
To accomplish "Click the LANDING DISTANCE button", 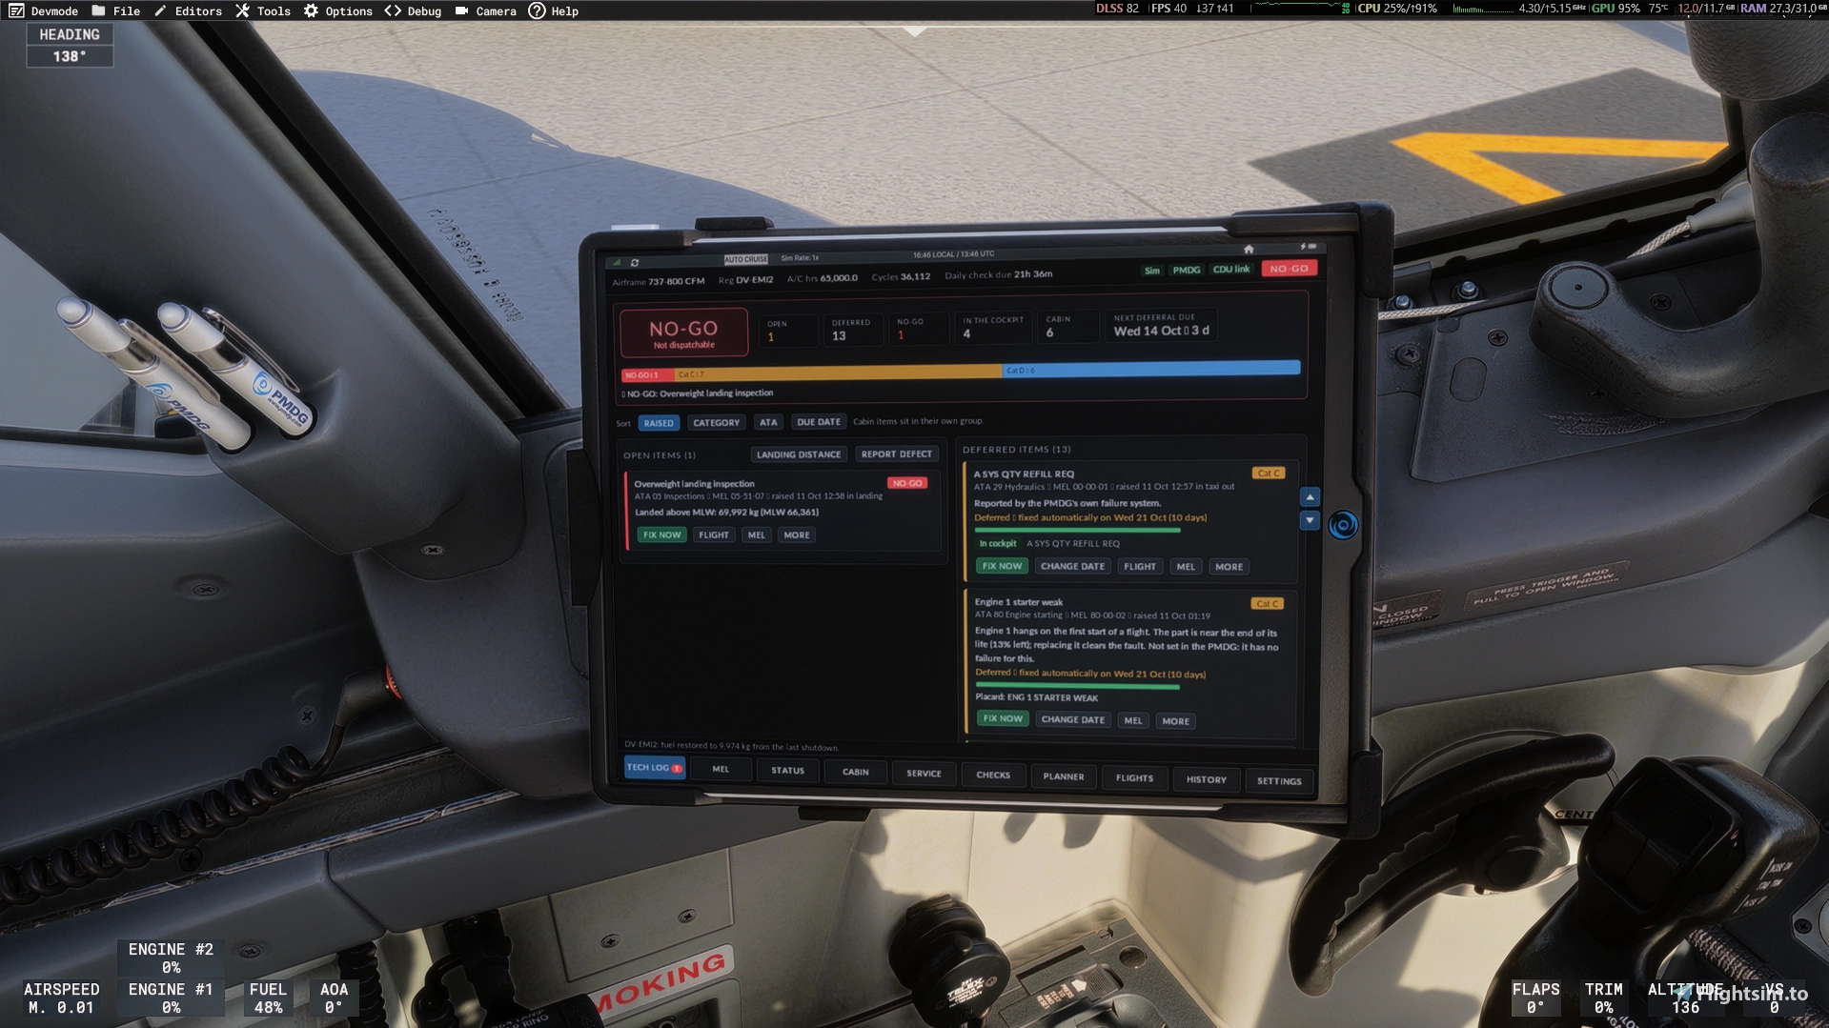I will coord(799,454).
